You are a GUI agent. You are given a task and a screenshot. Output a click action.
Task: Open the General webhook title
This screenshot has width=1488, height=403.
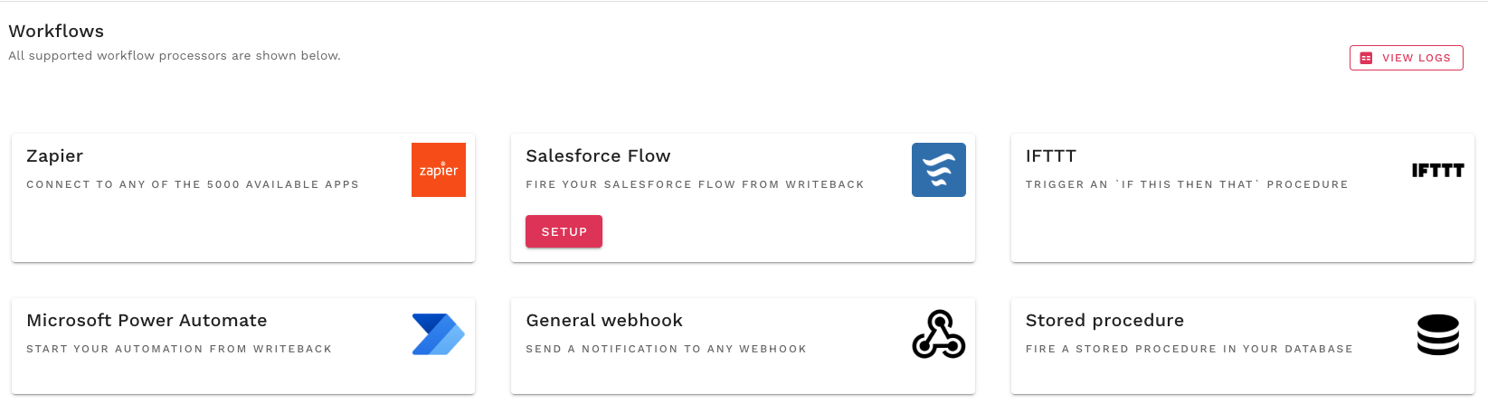(x=604, y=321)
